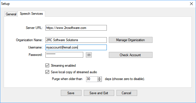196x103 pixels.
Task: Disable the Streaming enabled checkbox
Action: click(47, 66)
